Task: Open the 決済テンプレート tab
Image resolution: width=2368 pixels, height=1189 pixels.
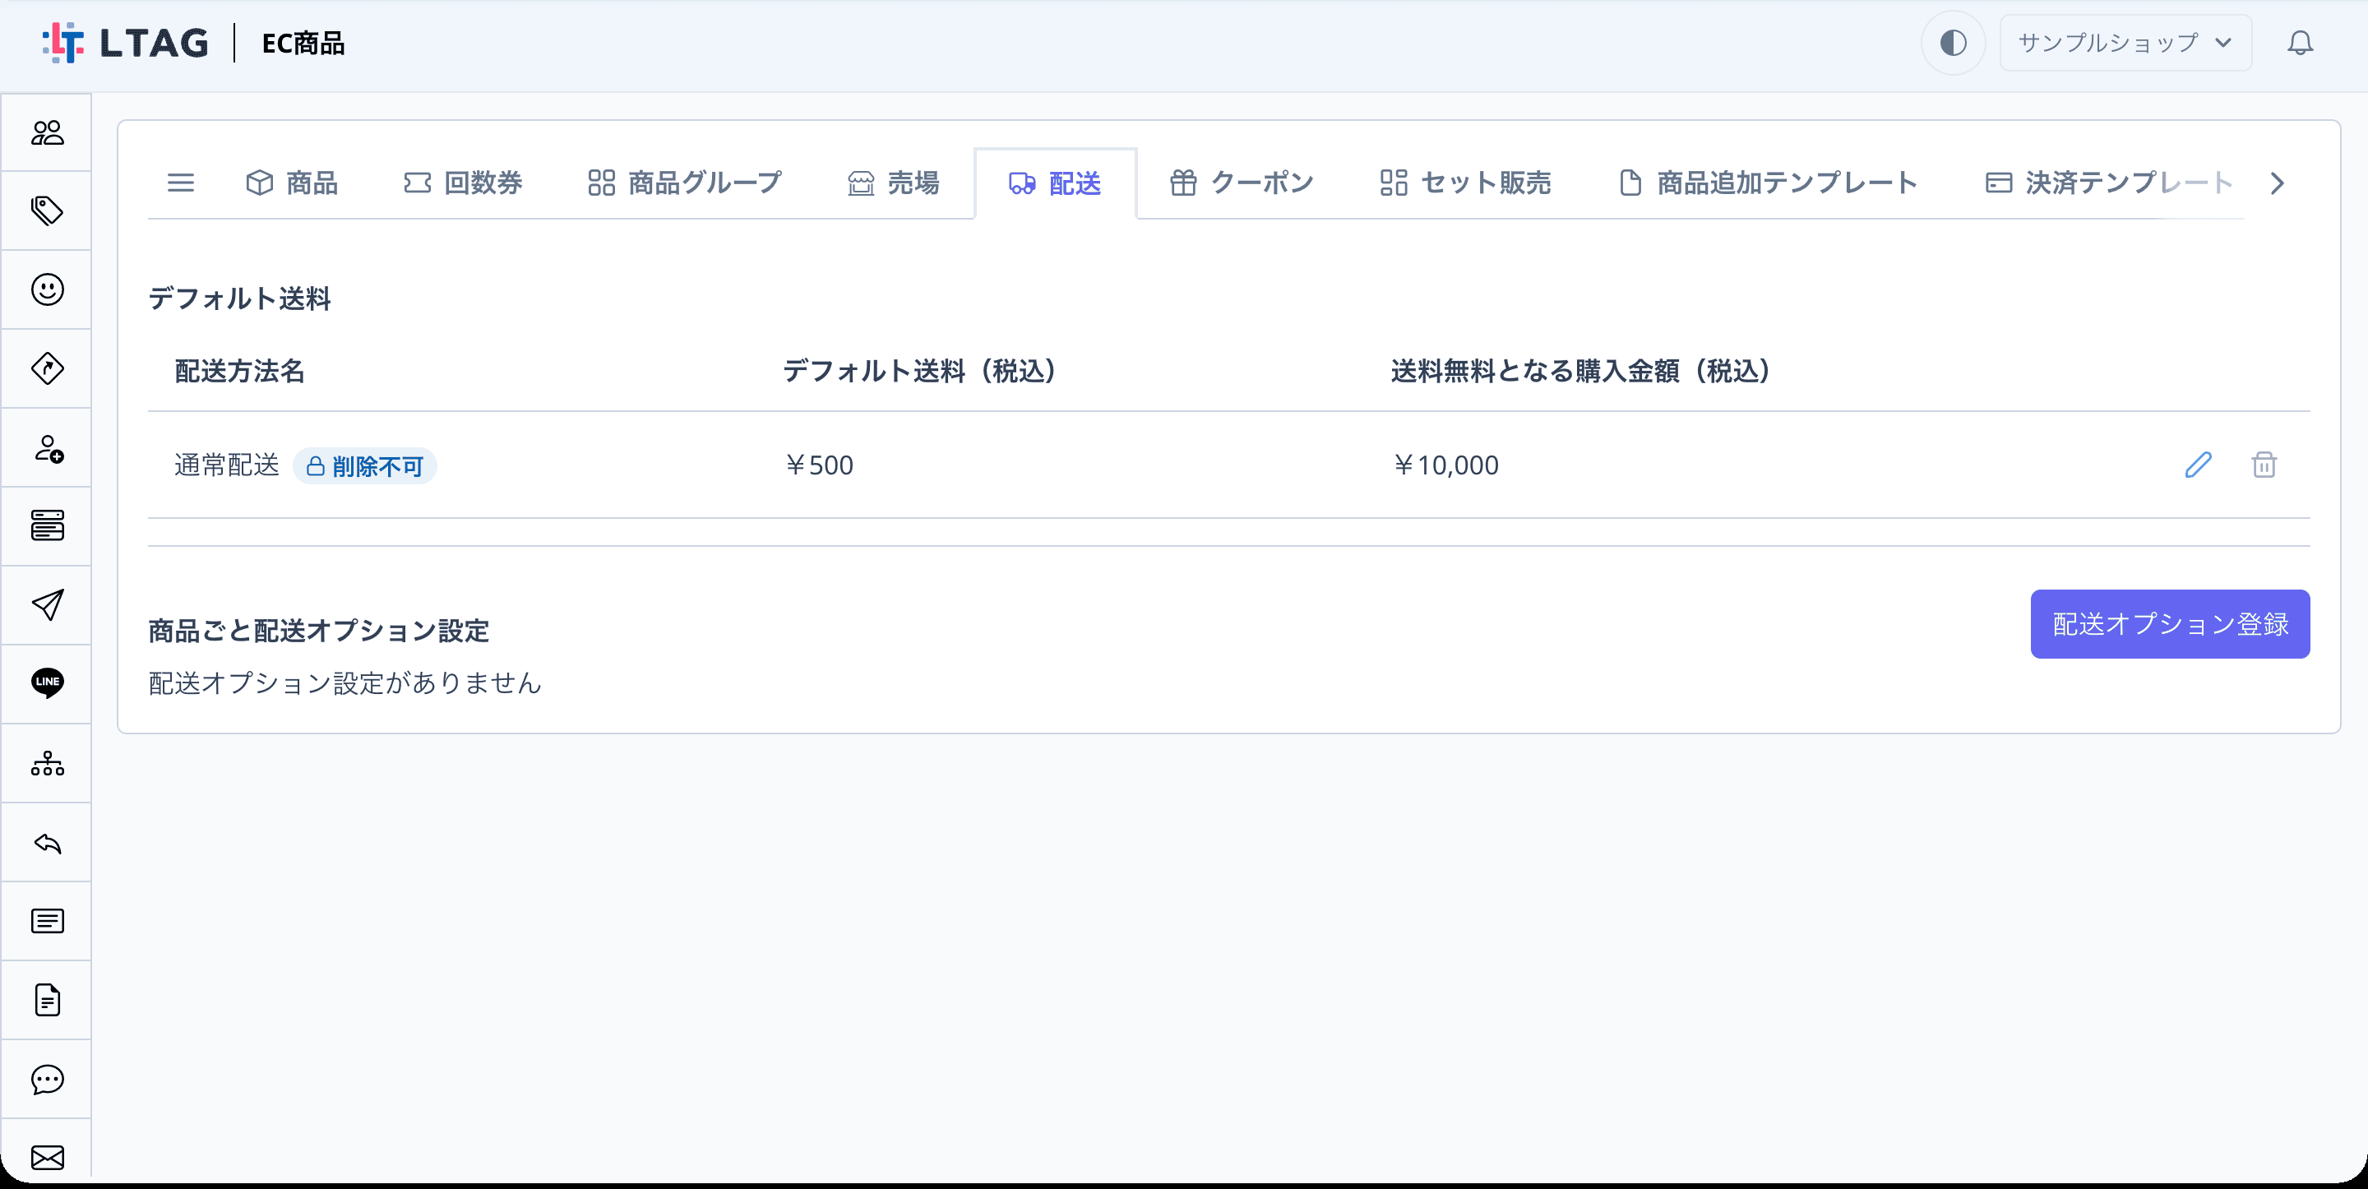Action: [x=2109, y=183]
